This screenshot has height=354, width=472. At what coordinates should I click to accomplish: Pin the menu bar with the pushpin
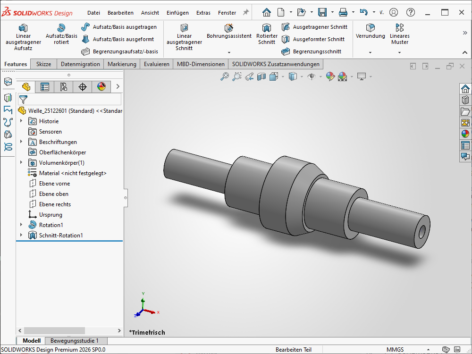[x=245, y=13]
